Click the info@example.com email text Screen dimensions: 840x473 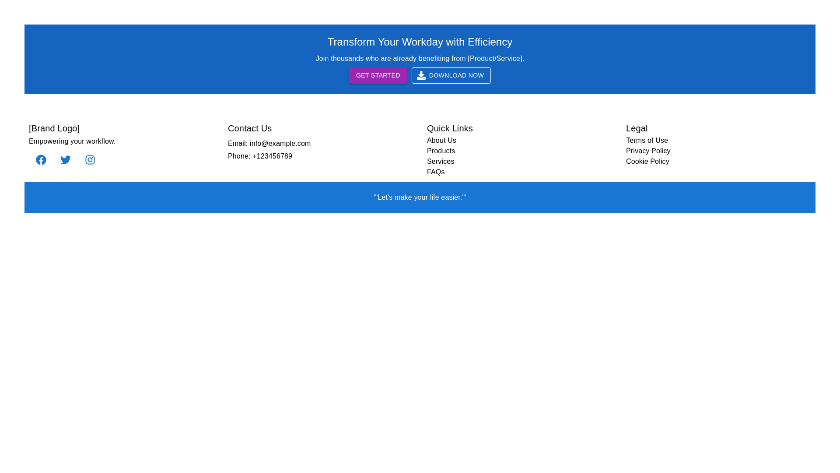tap(280, 144)
